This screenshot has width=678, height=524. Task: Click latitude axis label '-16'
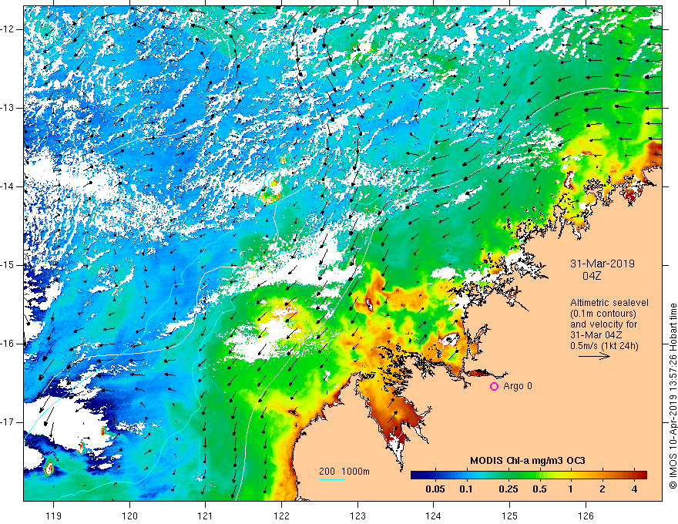[8, 343]
